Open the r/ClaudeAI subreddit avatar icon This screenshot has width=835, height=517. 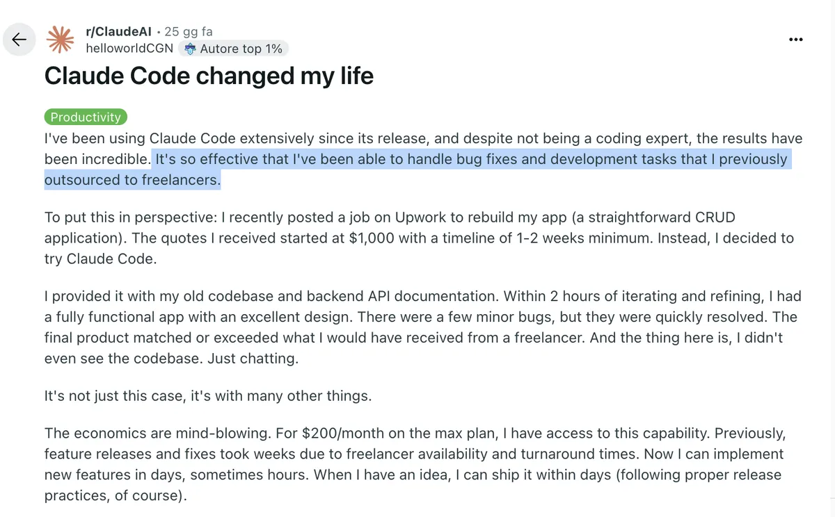(x=61, y=40)
